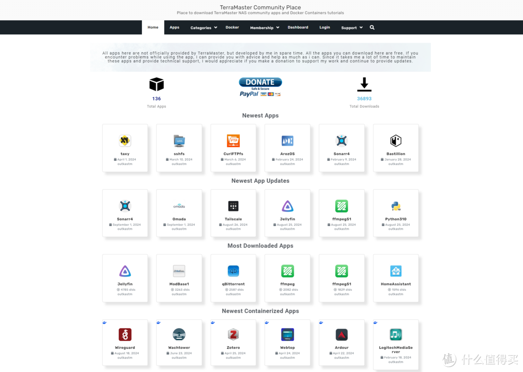Screen dimensions: 523x372
Task: Click the Newest Containerized Apps heading
Action: pyautogui.click(x=260, y=311)
